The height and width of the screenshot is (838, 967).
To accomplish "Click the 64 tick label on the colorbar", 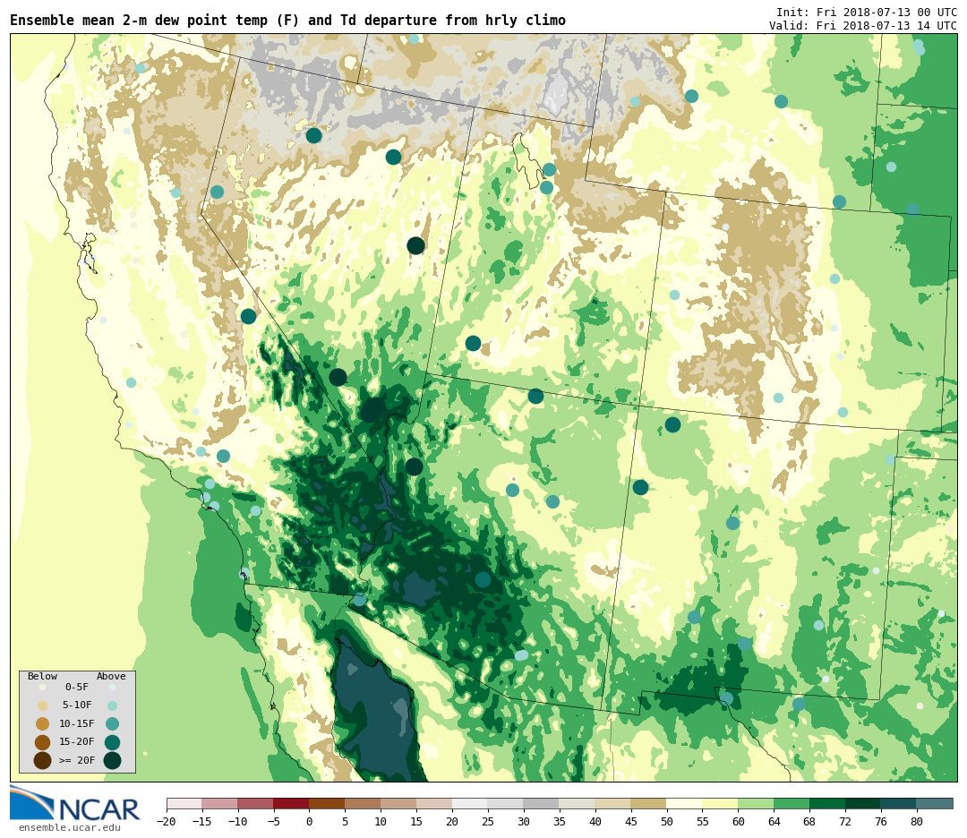I will [774, 821].
